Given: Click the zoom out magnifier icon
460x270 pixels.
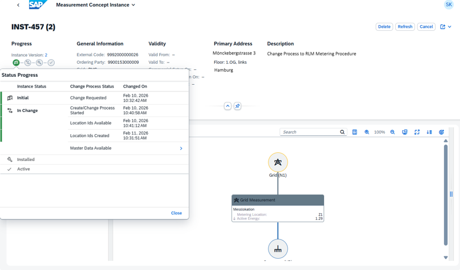Looking at the screenshot, I should (392, 132).
